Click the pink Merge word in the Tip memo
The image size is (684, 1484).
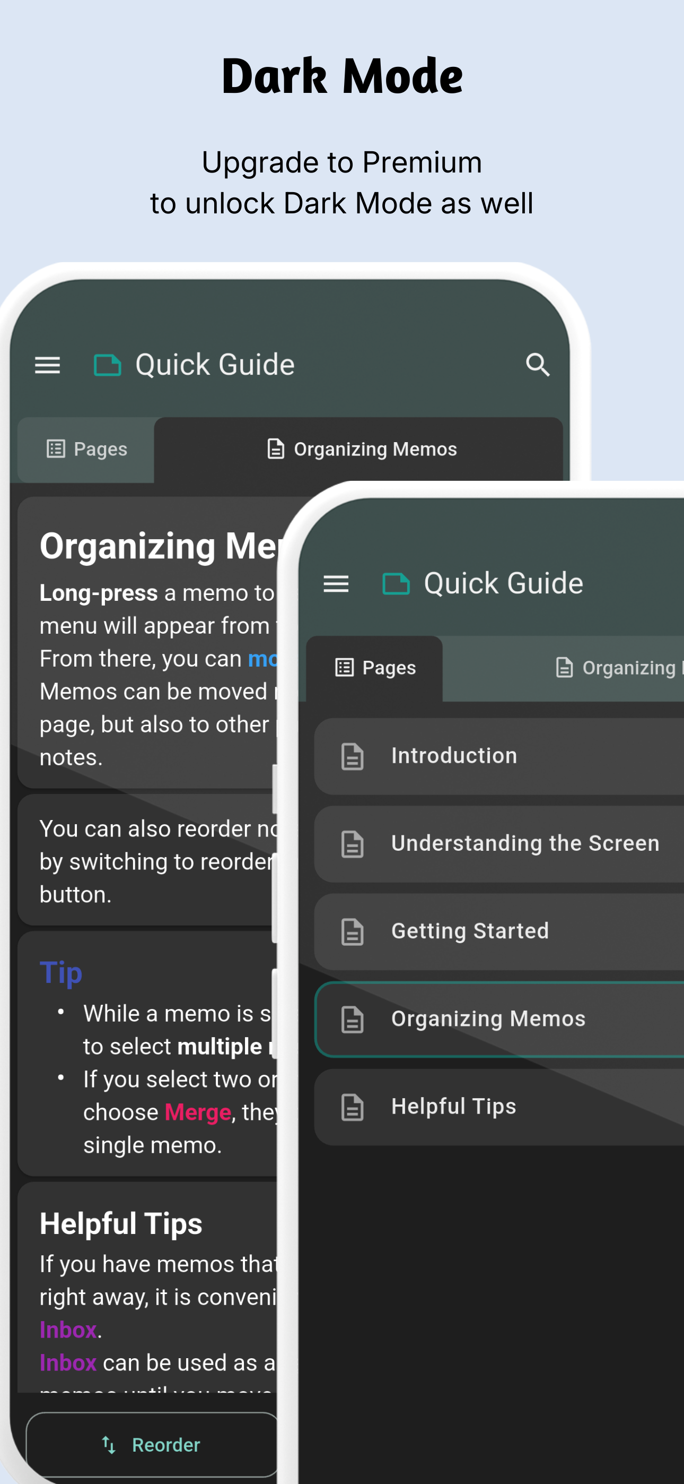[x=197, y=1112]
